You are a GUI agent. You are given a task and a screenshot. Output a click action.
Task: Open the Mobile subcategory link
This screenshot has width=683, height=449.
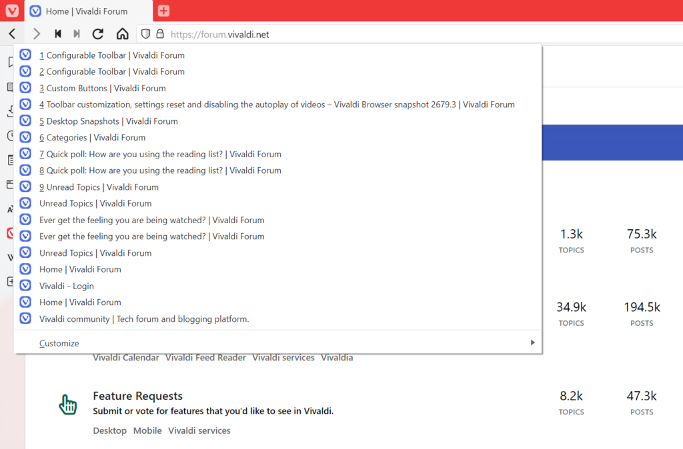point(147,431)
